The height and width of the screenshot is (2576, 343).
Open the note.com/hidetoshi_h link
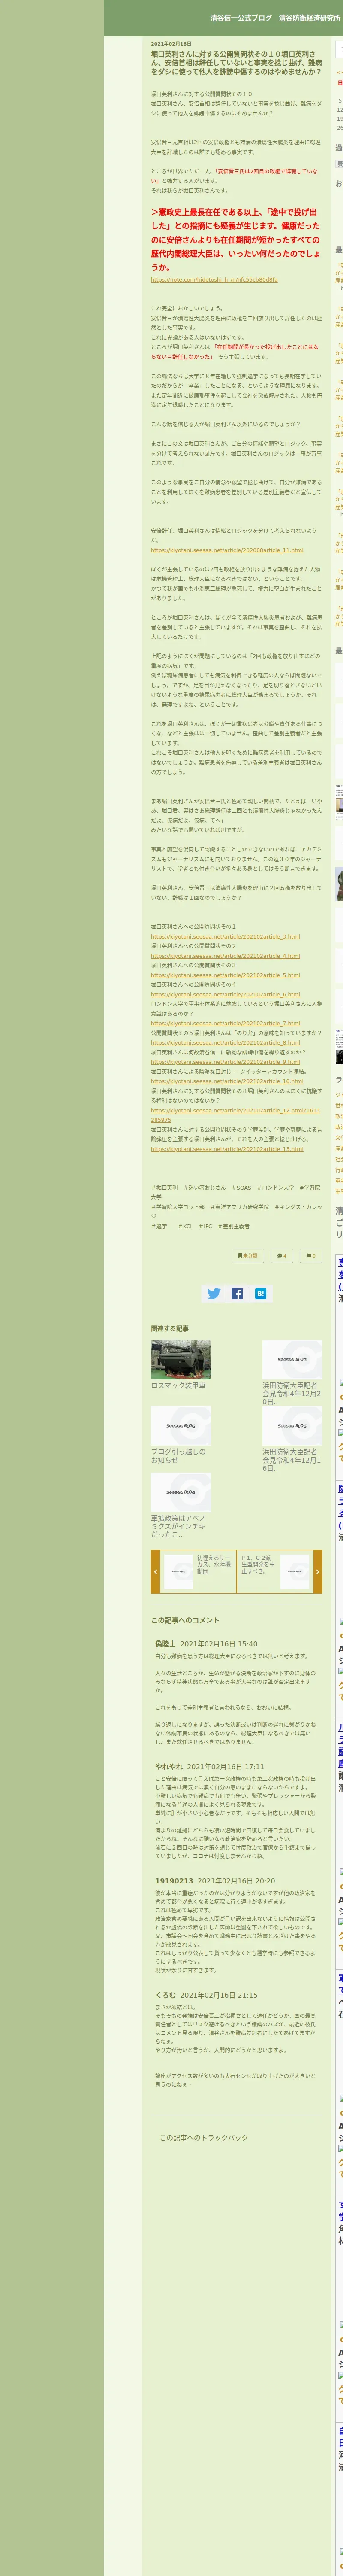214,280
